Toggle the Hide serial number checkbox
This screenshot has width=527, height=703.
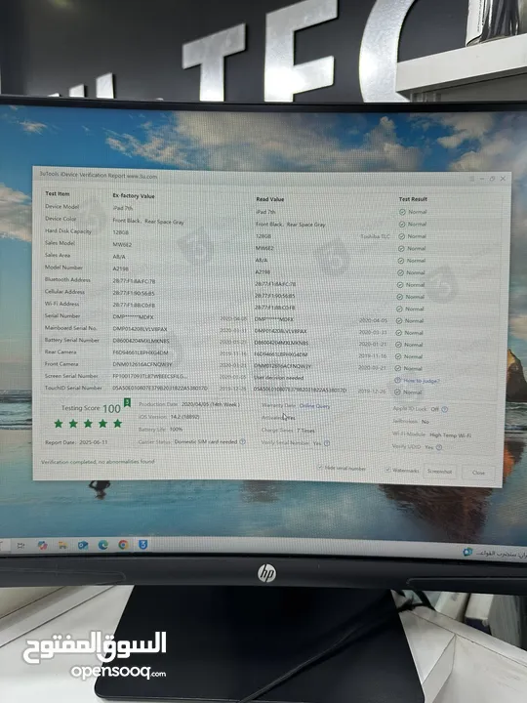pos(320,467)
